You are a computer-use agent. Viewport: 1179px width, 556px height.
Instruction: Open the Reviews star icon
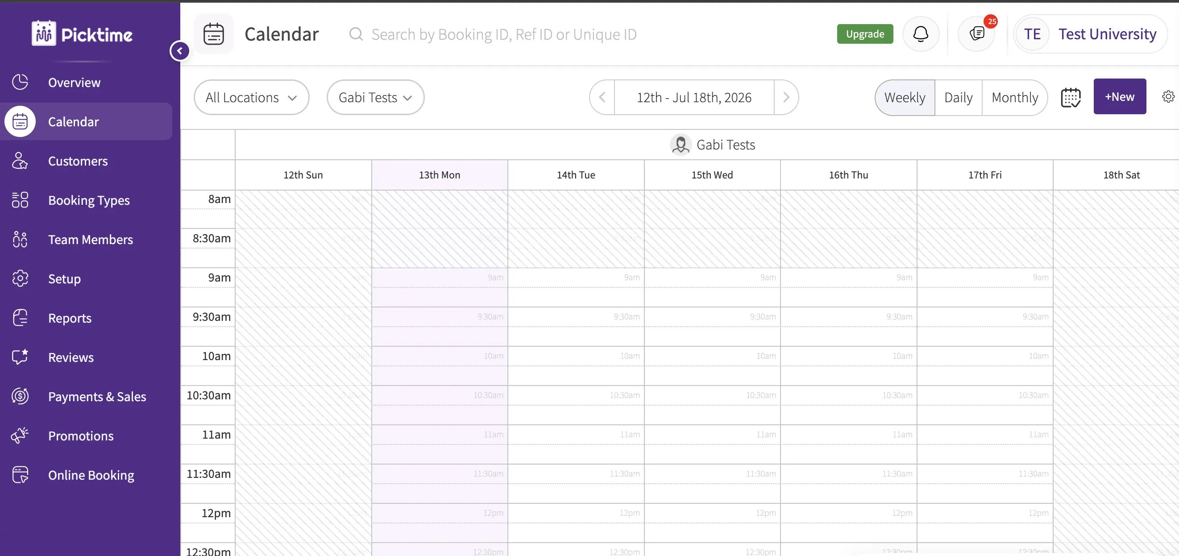click(20, 357)
